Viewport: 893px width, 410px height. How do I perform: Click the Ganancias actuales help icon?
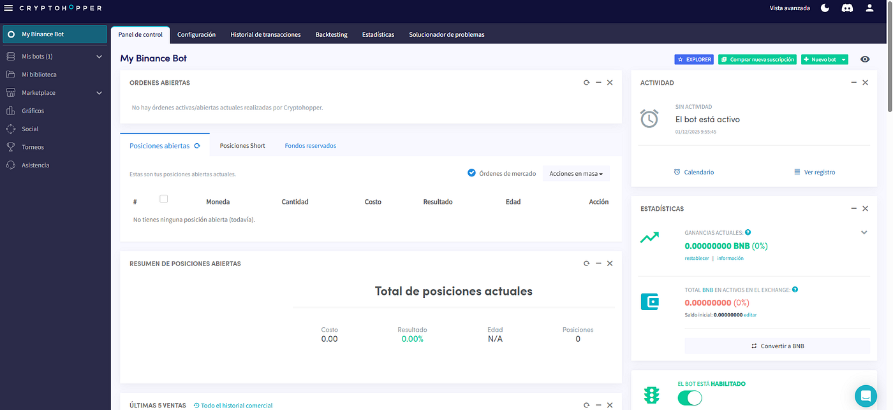(x=748, y=232)
